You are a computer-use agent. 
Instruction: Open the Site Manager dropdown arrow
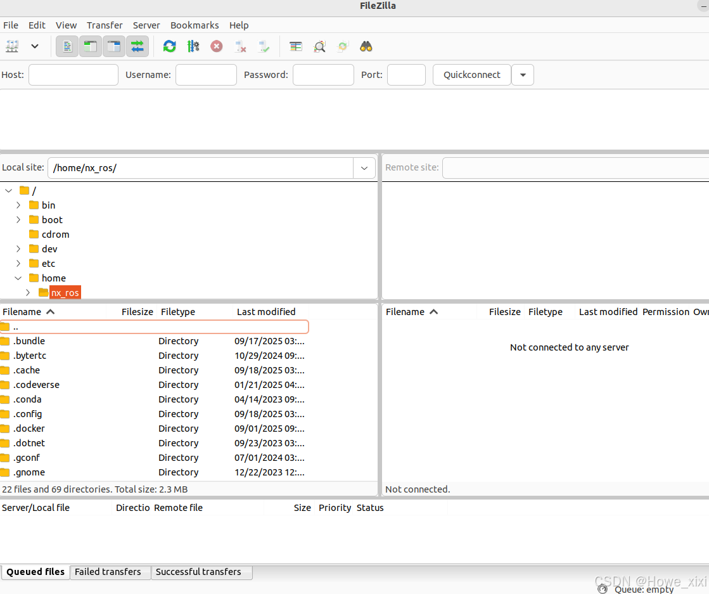pos(35,46)
